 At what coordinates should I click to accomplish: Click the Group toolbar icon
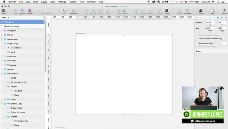[x=15, y=10]
